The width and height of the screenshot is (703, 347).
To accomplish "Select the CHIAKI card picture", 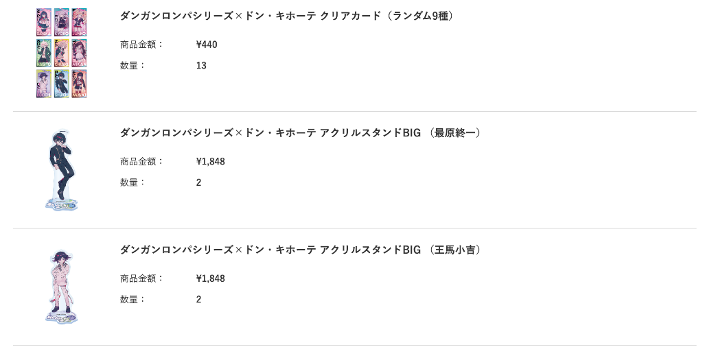I will [61, 53].
